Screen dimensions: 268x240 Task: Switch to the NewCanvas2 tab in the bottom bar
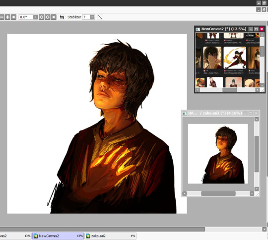point(58,236)
